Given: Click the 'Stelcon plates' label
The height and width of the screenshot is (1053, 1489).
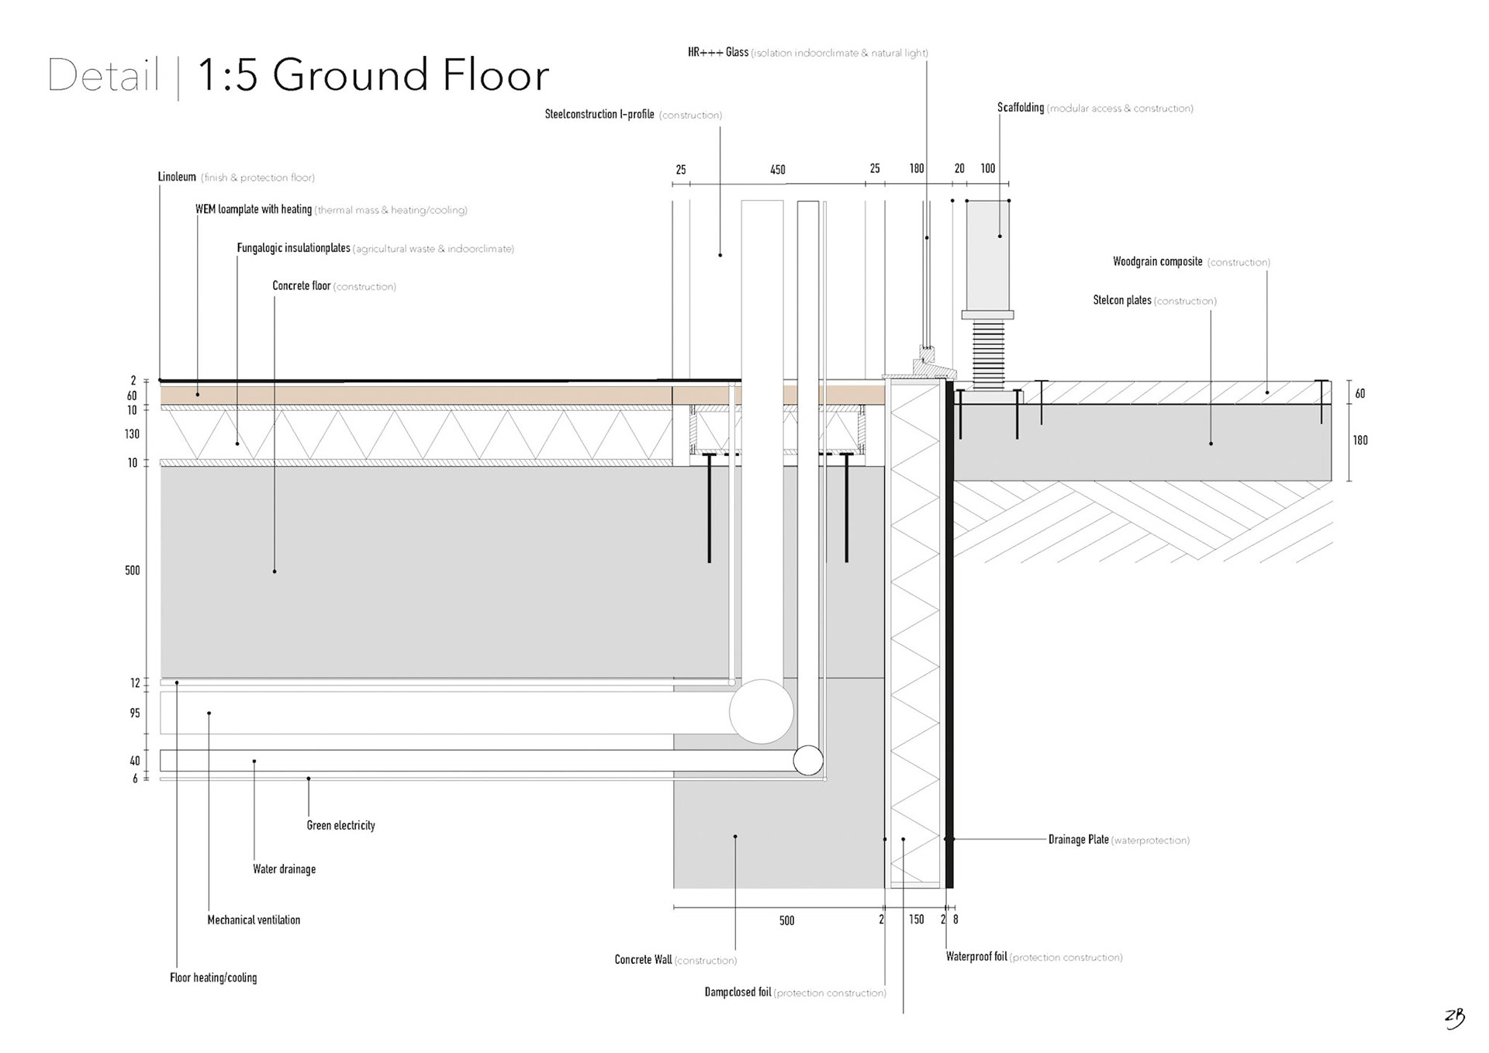Looking at the screenshot, I should coord(1121,300).
